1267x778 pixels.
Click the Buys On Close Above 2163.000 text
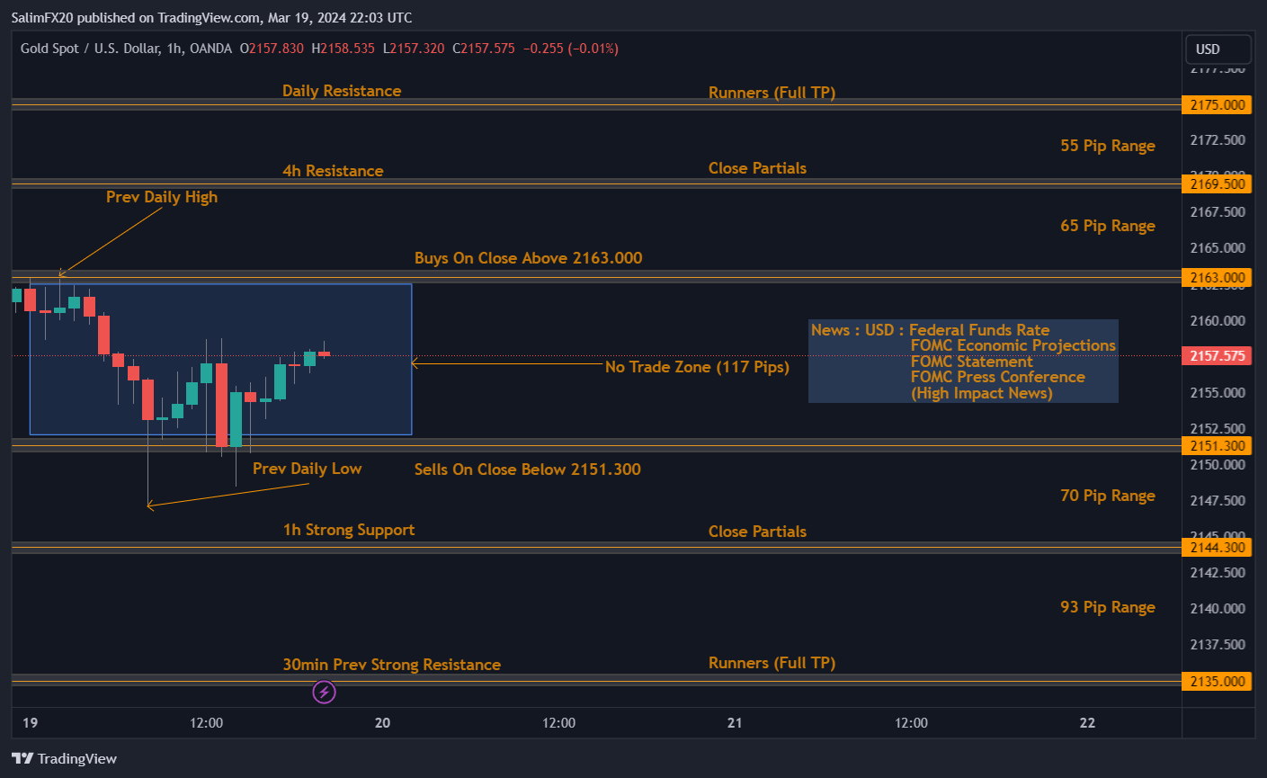coord(528,258)
